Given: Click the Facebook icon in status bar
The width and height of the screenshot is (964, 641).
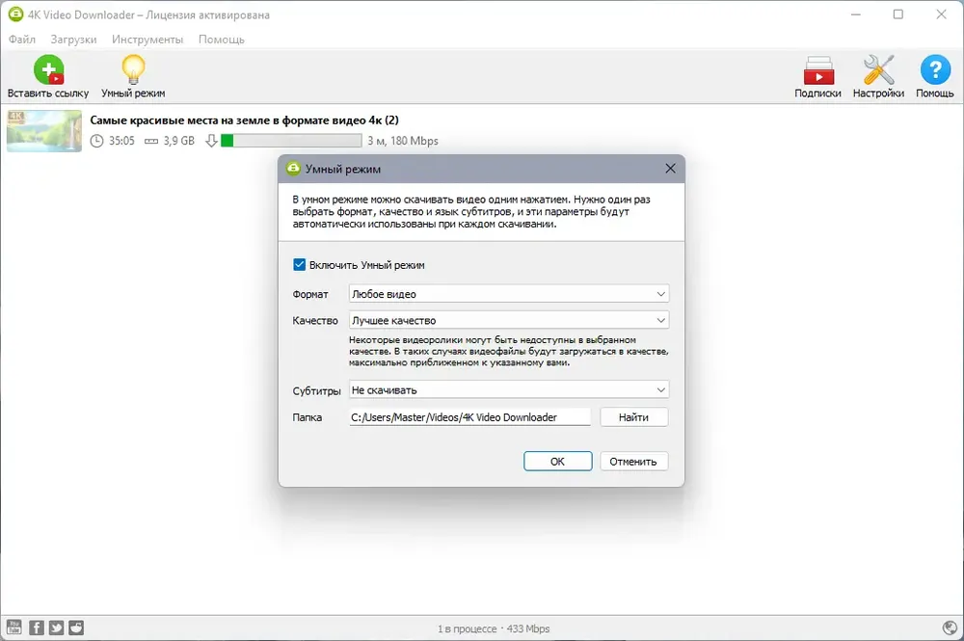Looking at the screenshot, I should [37, 627].
